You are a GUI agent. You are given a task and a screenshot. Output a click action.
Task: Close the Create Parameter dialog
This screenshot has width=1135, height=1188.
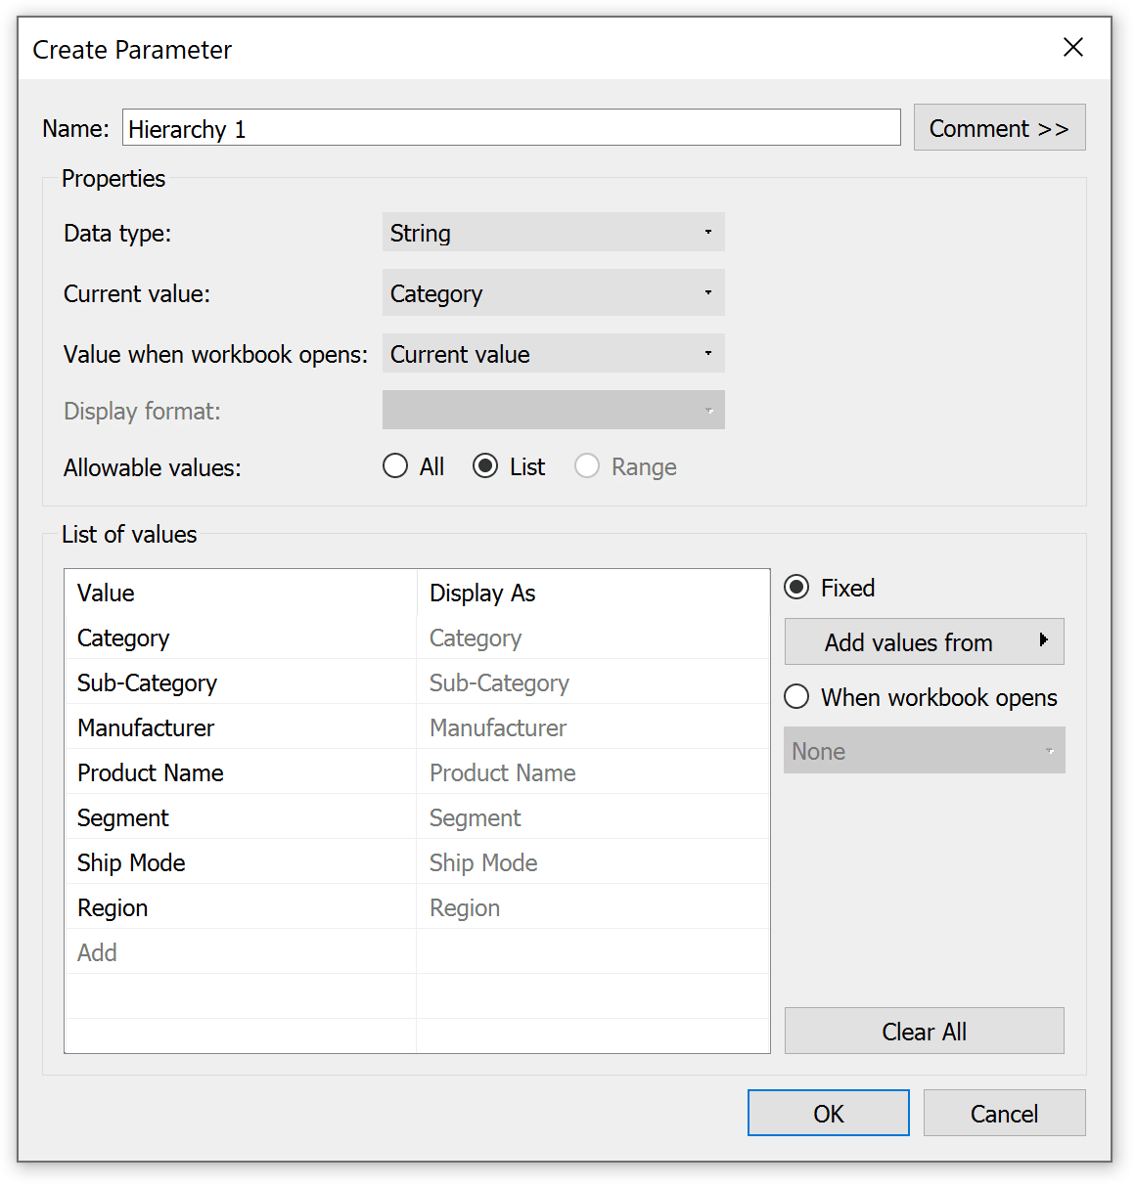coord(1073,48)
